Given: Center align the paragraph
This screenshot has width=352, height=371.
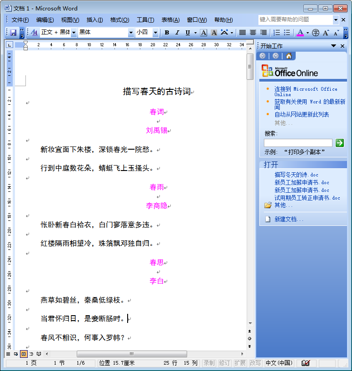Looking at the screenshot, I should [253, 33].
